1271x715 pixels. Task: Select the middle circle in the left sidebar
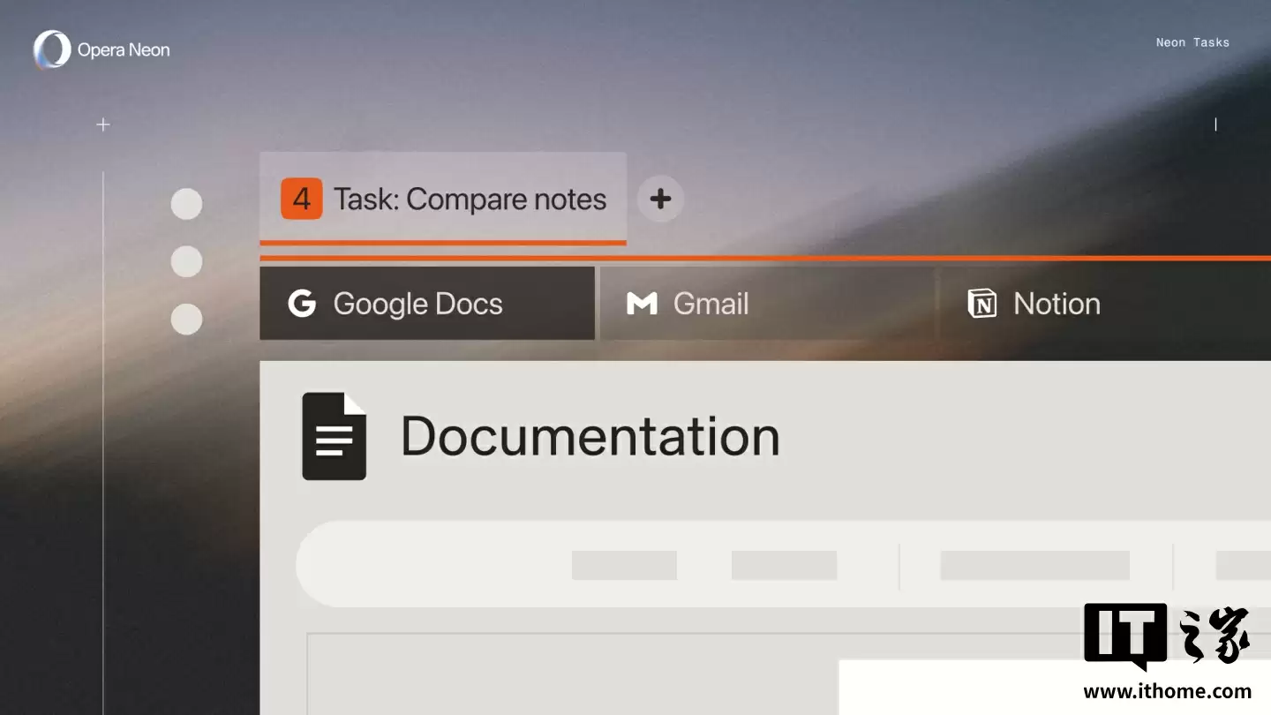186,261
